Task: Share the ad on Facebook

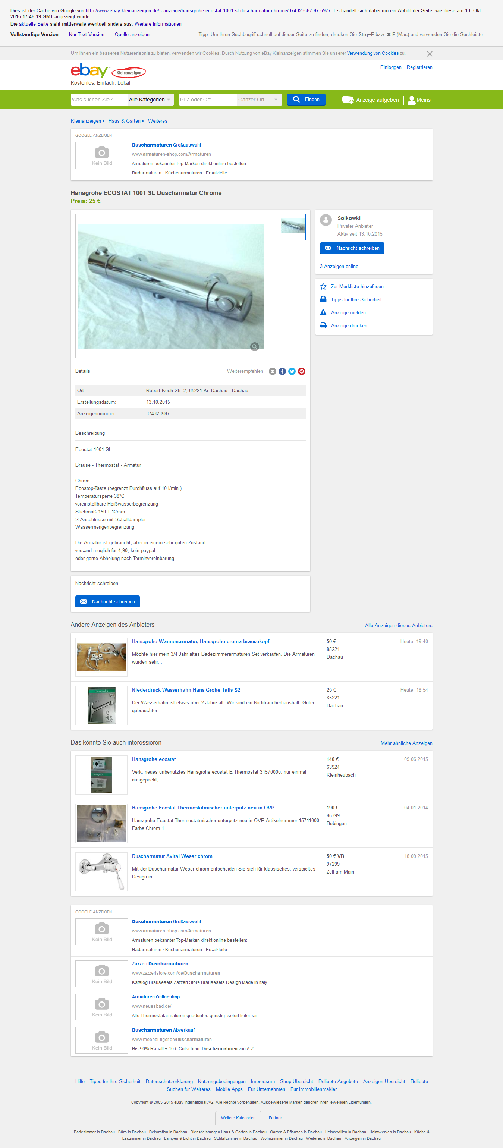Action: tap(283, 371)
